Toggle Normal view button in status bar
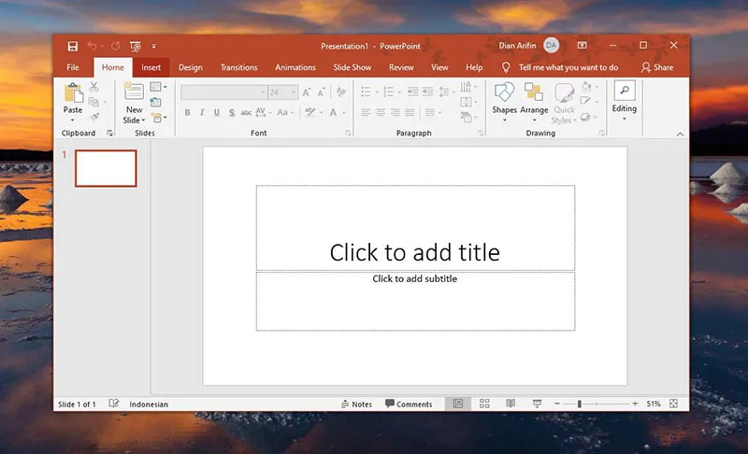 [458, 404]
